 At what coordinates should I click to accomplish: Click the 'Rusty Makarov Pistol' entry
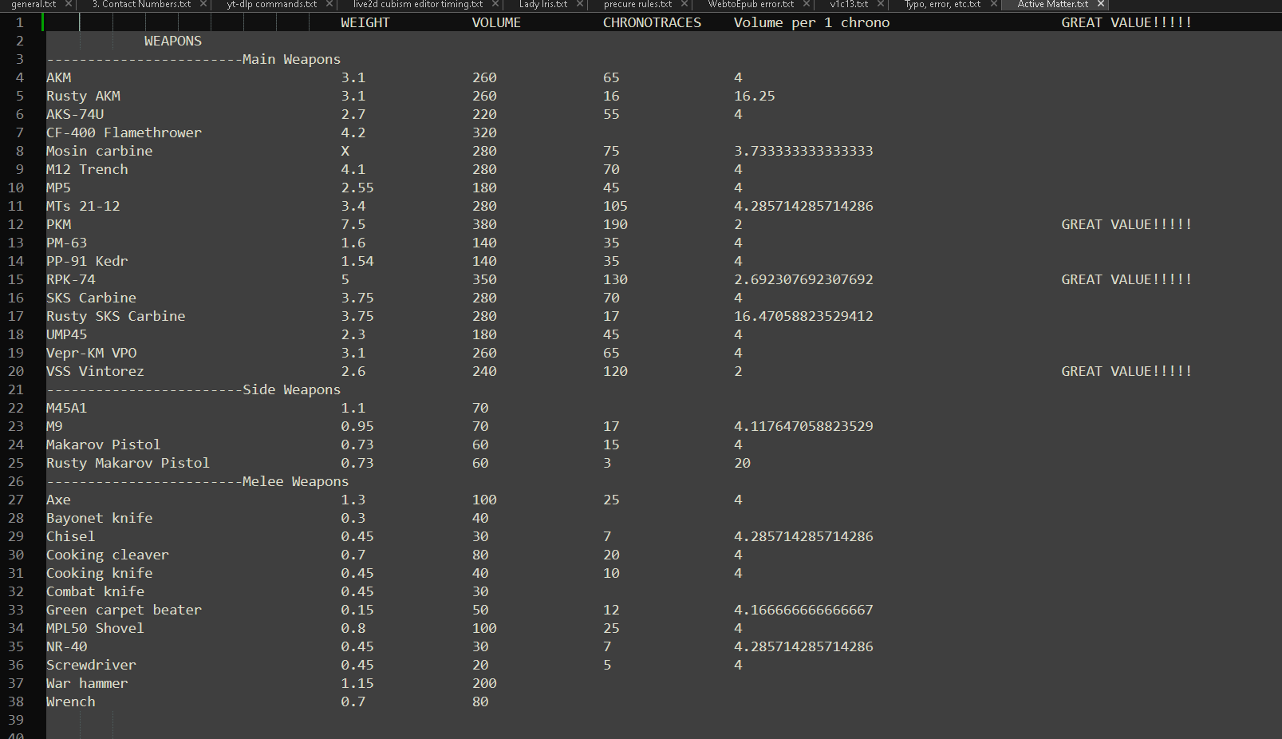tap(128, 463)
